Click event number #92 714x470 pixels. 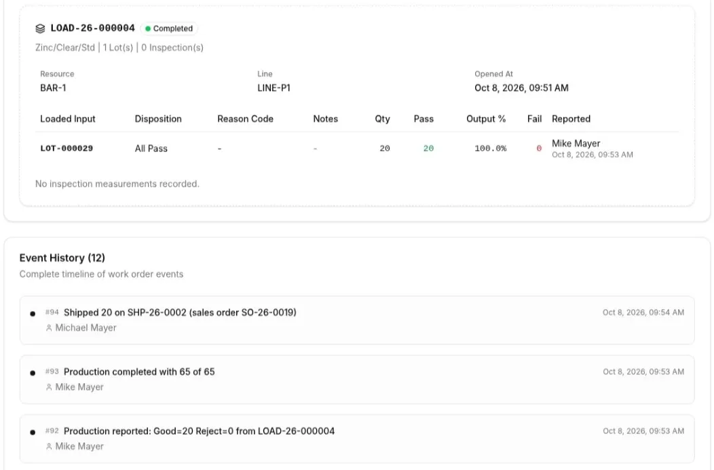coord(52,431)
